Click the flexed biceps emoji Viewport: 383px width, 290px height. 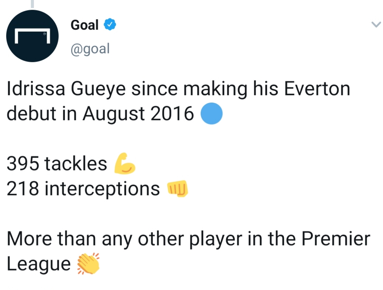pyautogui.click(x=125, y=163)
